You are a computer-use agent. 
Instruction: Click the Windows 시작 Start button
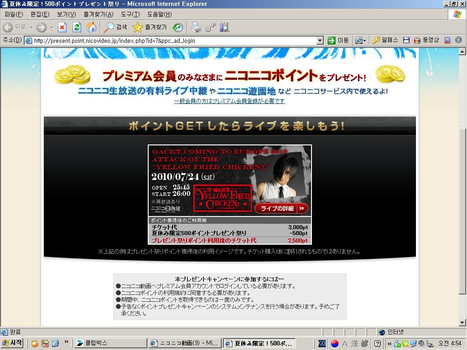tap(12, 343)
